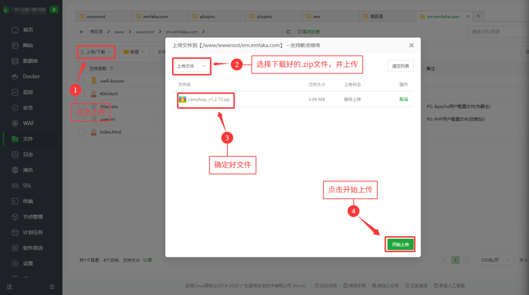Screen dimensions: 529x295
Task: Open the 日志 logs icon
Action: (15, 154)
